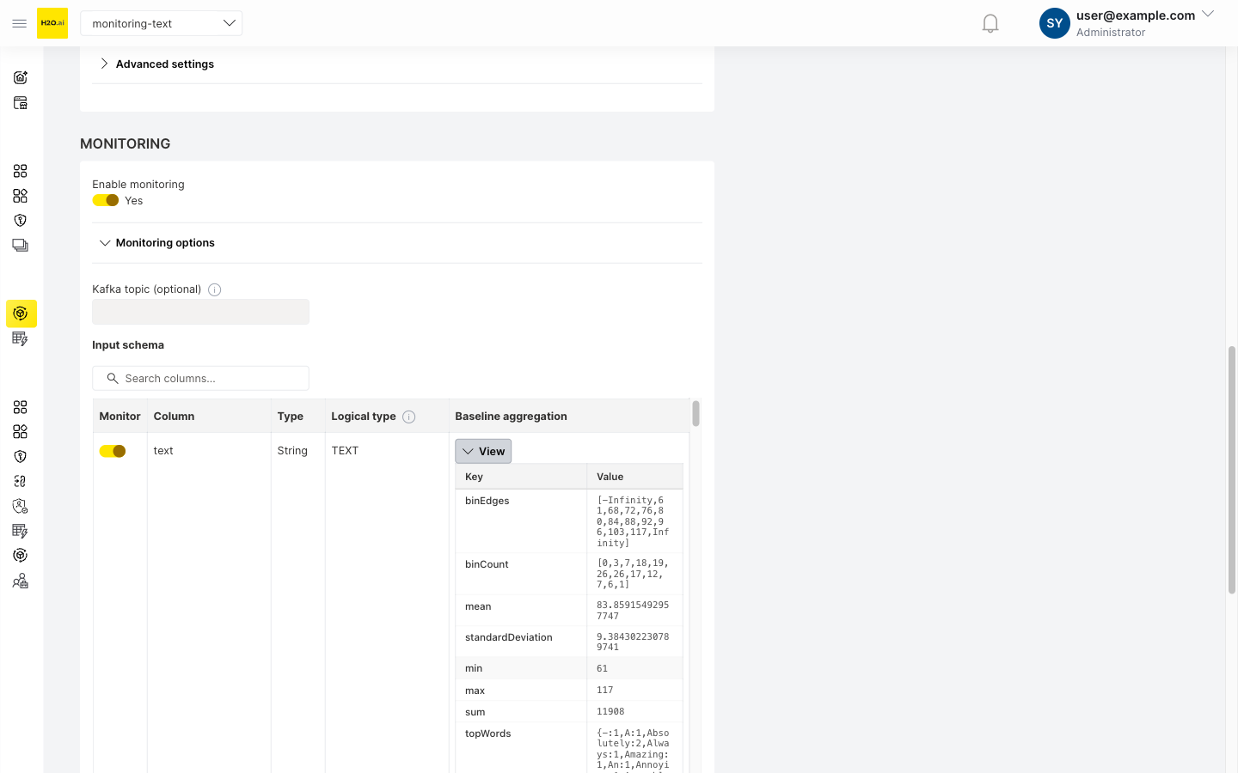The width and height of the screenshot is (1238, 773).
Task: Click info icon beside Kafka topic label
Action: [x=215, y=289]
